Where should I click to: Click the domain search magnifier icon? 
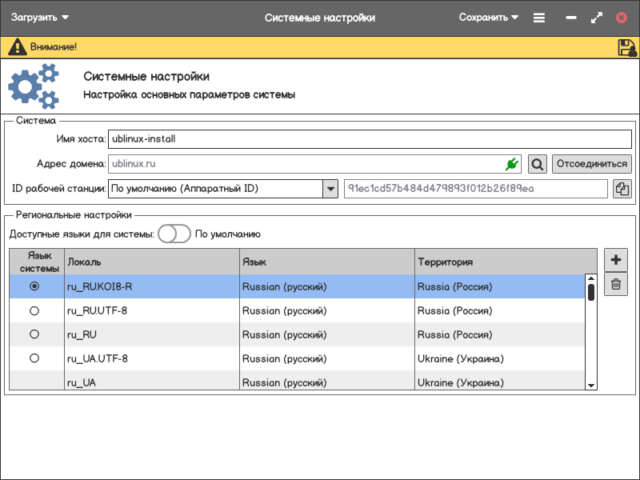click(538, 164)
